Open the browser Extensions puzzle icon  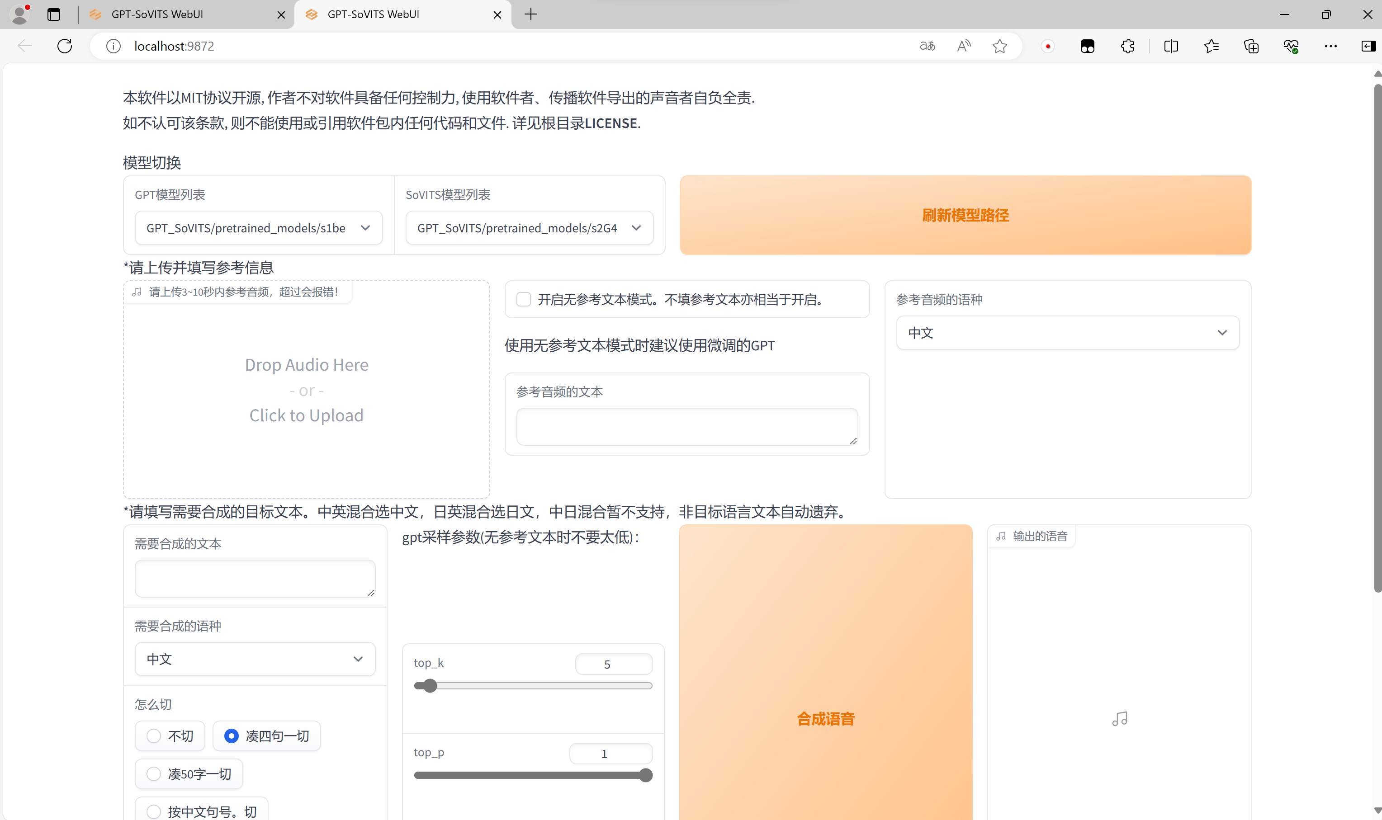coord(1127,46)
